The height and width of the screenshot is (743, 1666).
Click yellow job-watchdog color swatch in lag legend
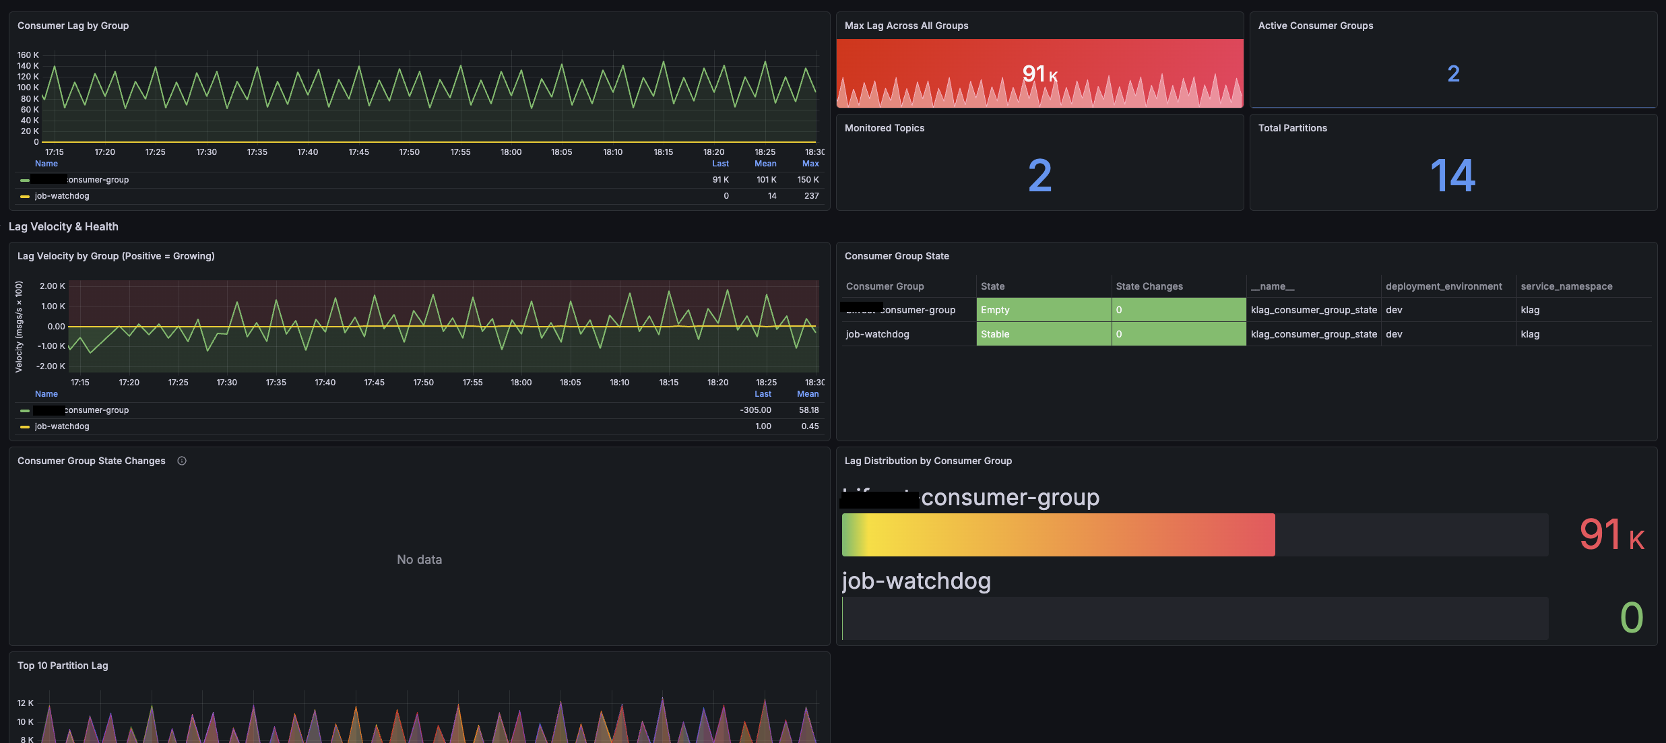pyautogui.click(x=25, y=197)
